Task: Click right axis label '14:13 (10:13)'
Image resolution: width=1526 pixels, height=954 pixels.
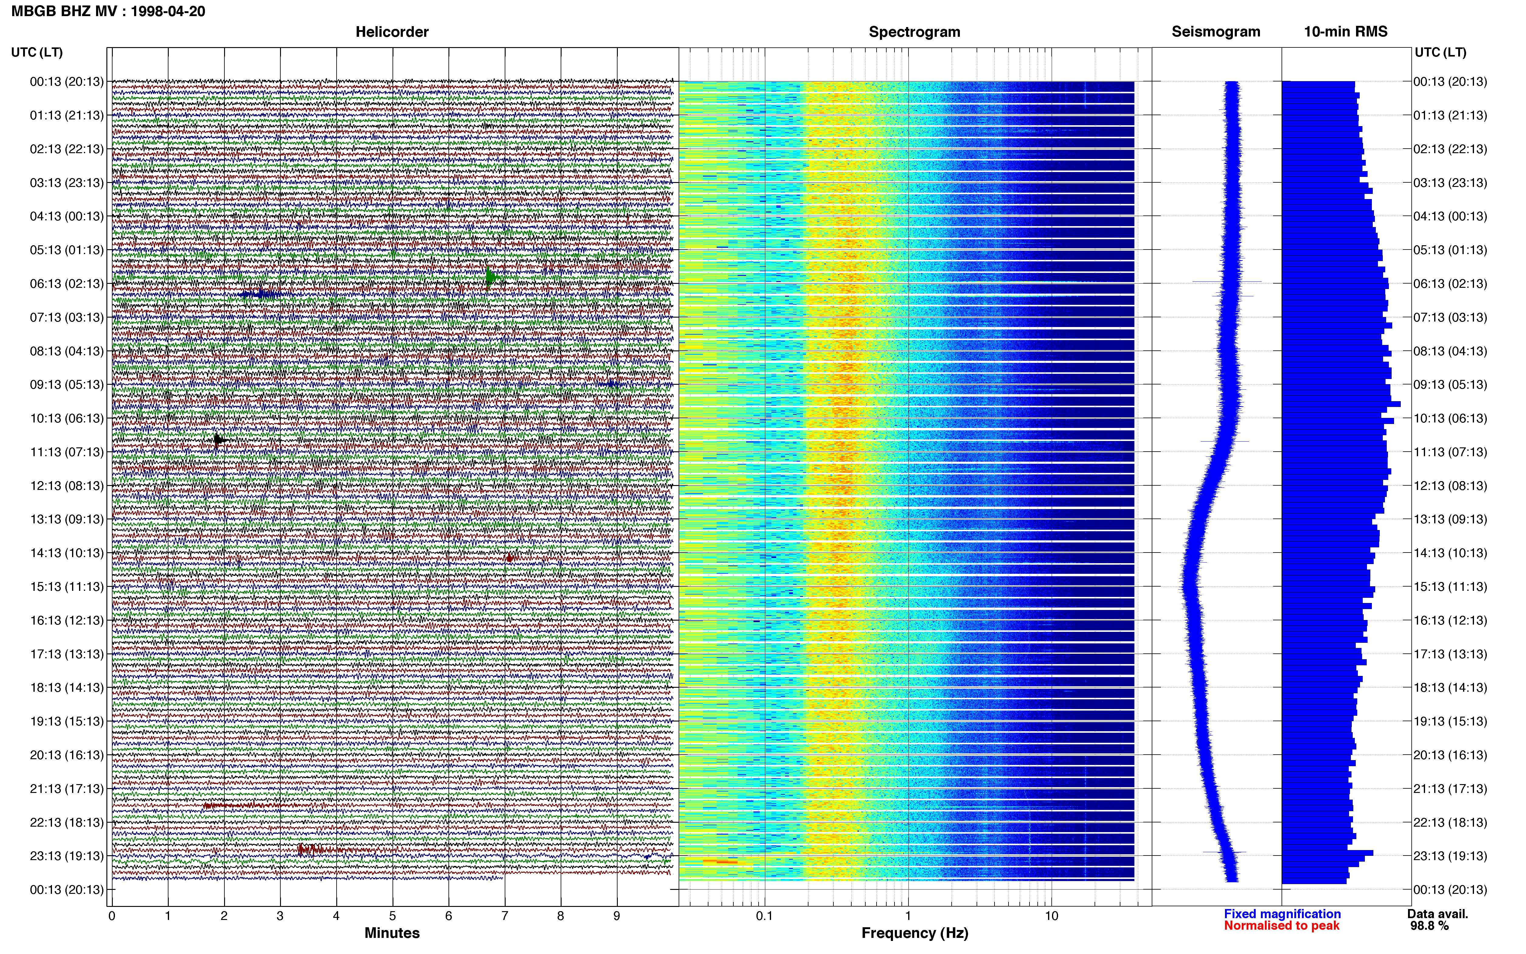Action: coord(1450,553)
